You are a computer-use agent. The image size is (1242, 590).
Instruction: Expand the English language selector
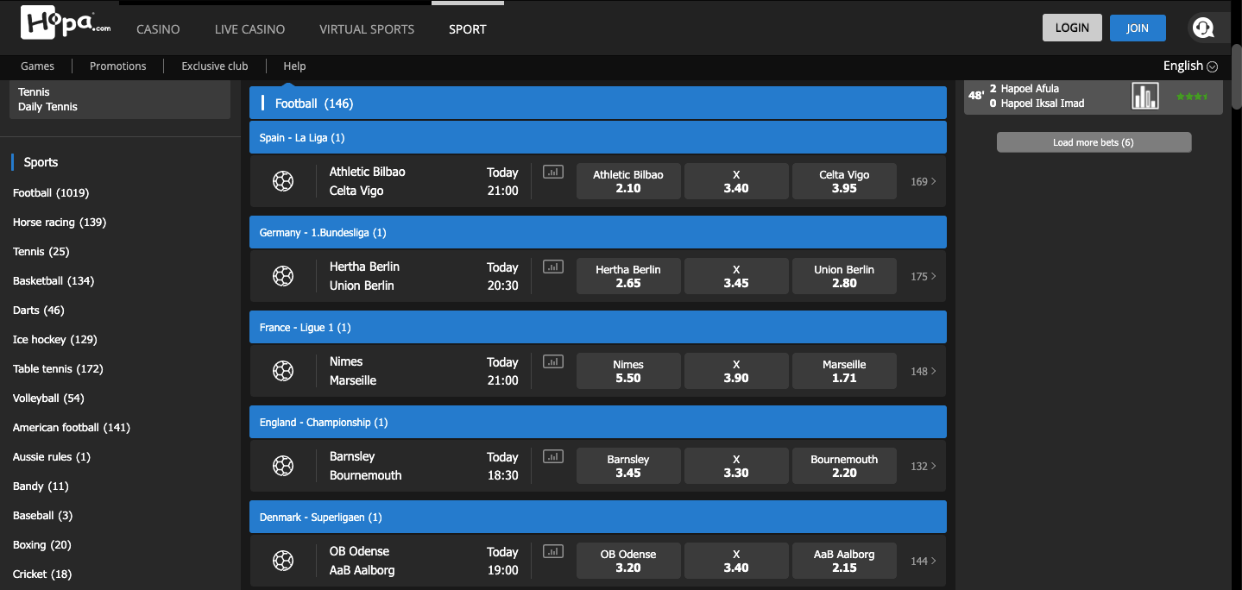pyautogui.click(x=1190, y=66)
